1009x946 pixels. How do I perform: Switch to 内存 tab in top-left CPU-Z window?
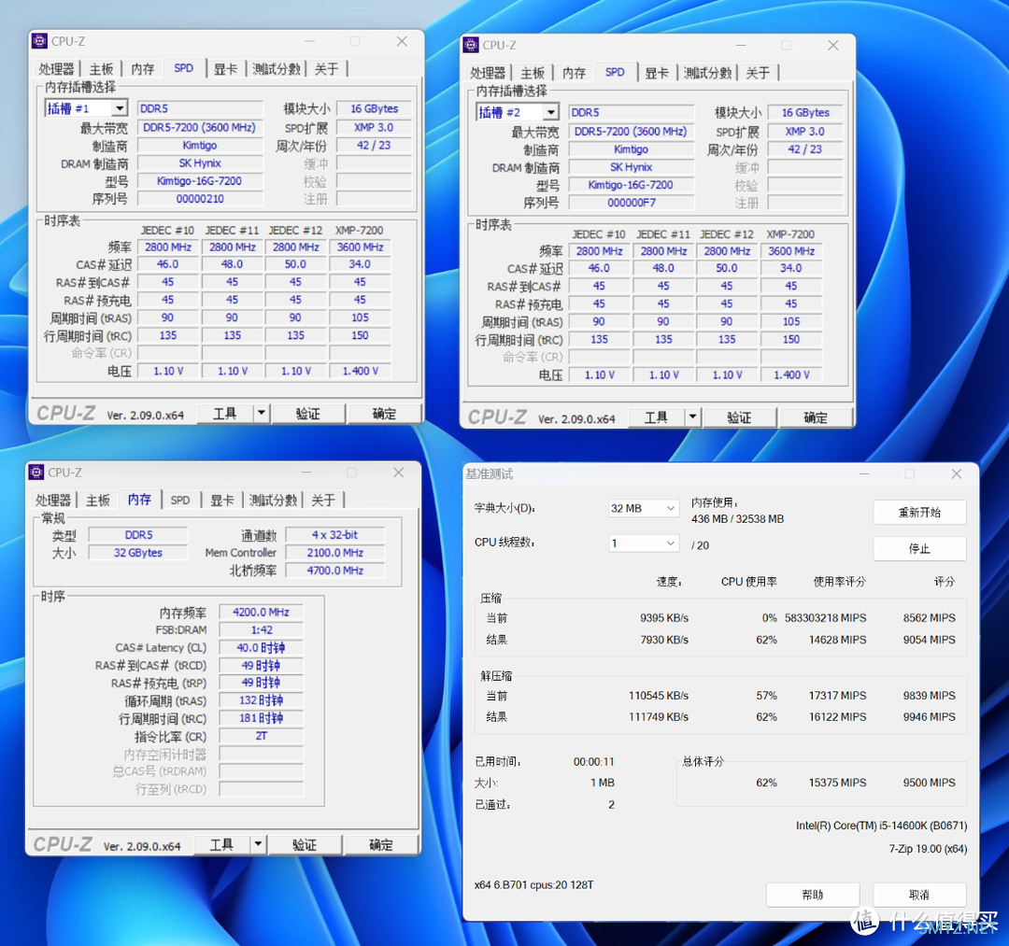(142, 69)
